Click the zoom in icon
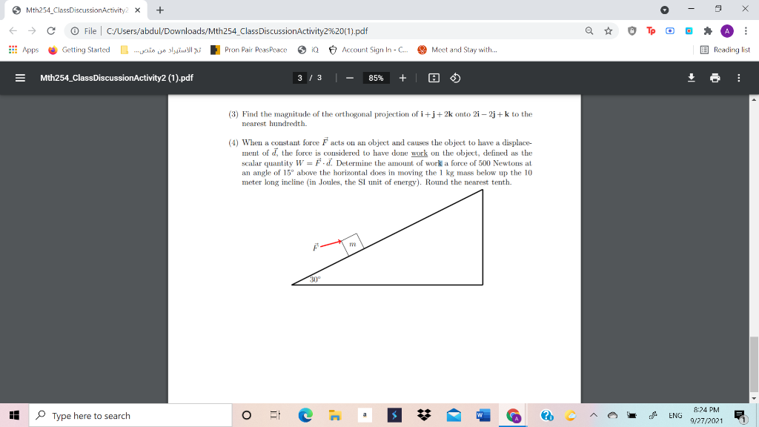The height and width of the screenshot is (427, 759). click(402, 77)
